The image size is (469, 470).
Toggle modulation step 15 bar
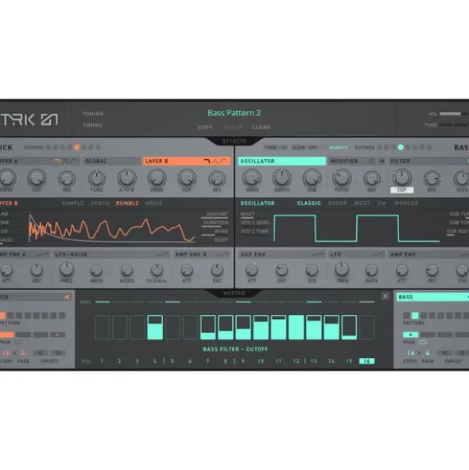pos(349,327)
